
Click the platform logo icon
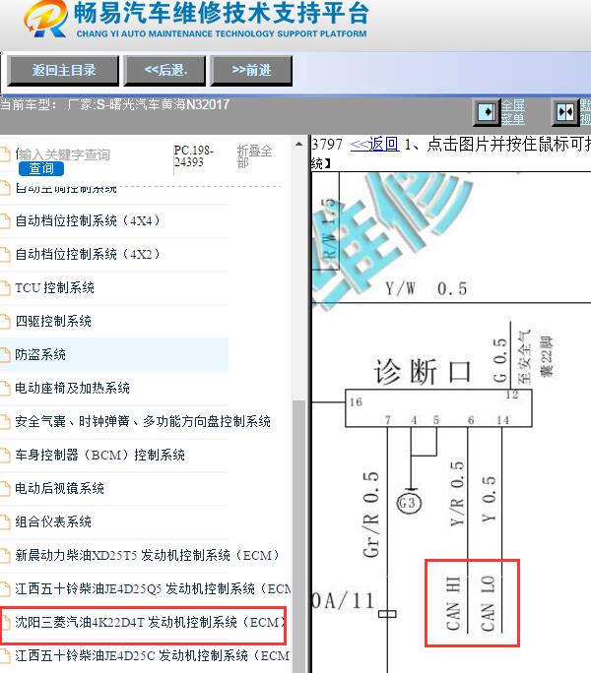45,19
